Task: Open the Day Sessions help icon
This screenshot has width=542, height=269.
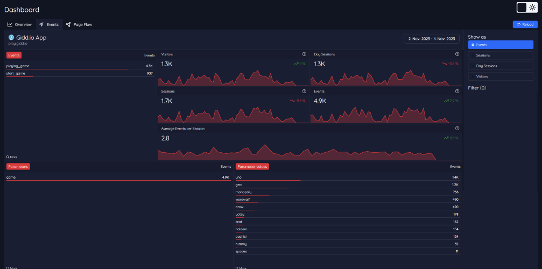Action: [x=457, y=54]
